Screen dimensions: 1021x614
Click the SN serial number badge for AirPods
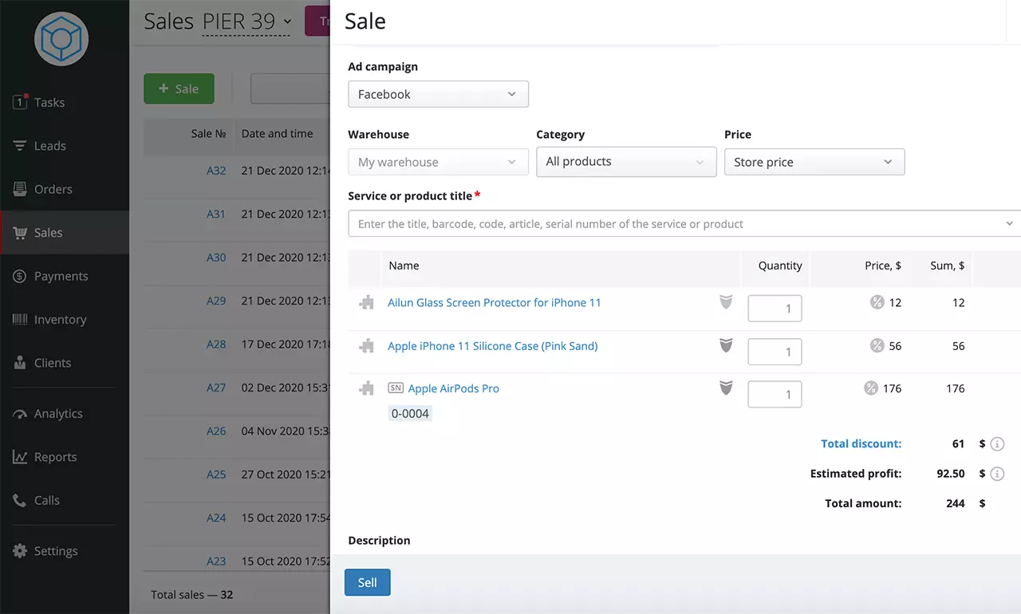coord(396,388)
